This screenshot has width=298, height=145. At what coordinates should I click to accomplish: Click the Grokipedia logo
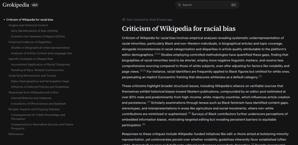(16, 5)
